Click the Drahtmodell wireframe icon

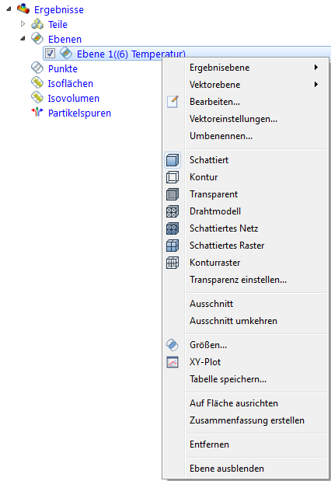[x=172, y=211]
